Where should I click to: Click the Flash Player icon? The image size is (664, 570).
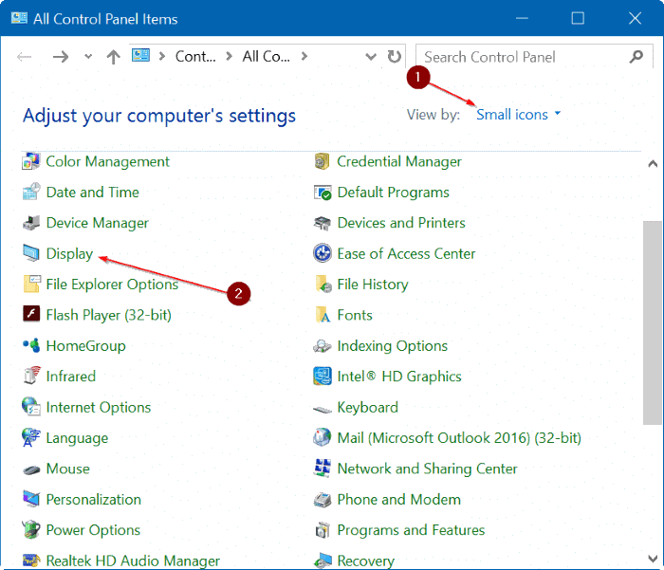tap(31, 315)
